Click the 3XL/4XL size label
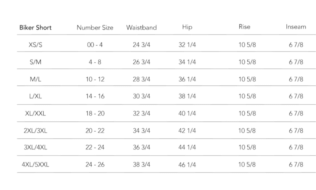 [x=35, y=147]
